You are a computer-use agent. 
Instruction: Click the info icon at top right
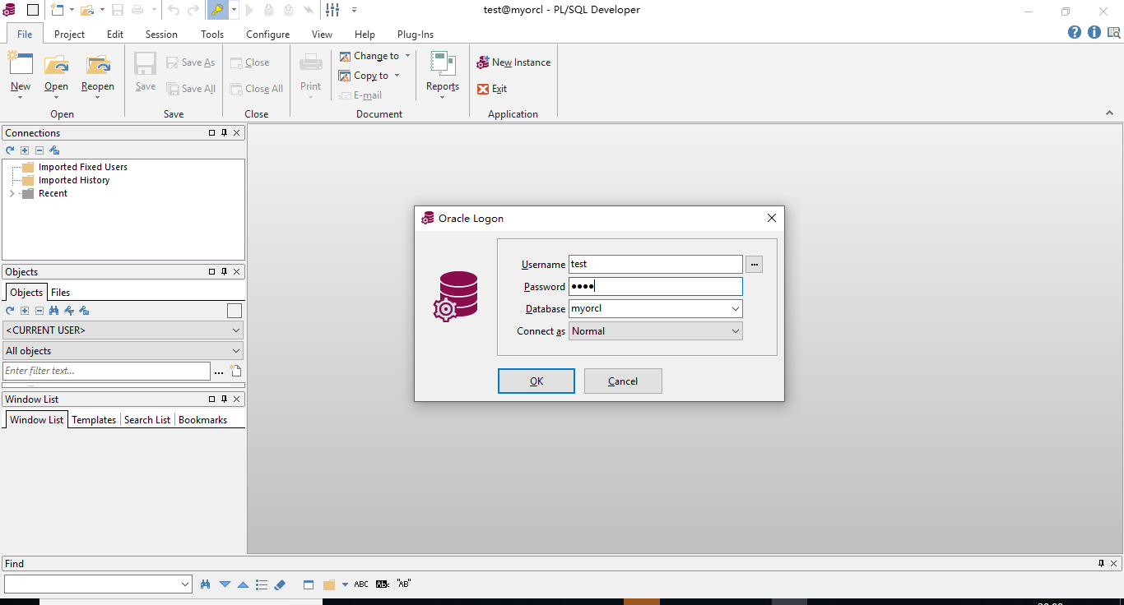[1094, 33]
